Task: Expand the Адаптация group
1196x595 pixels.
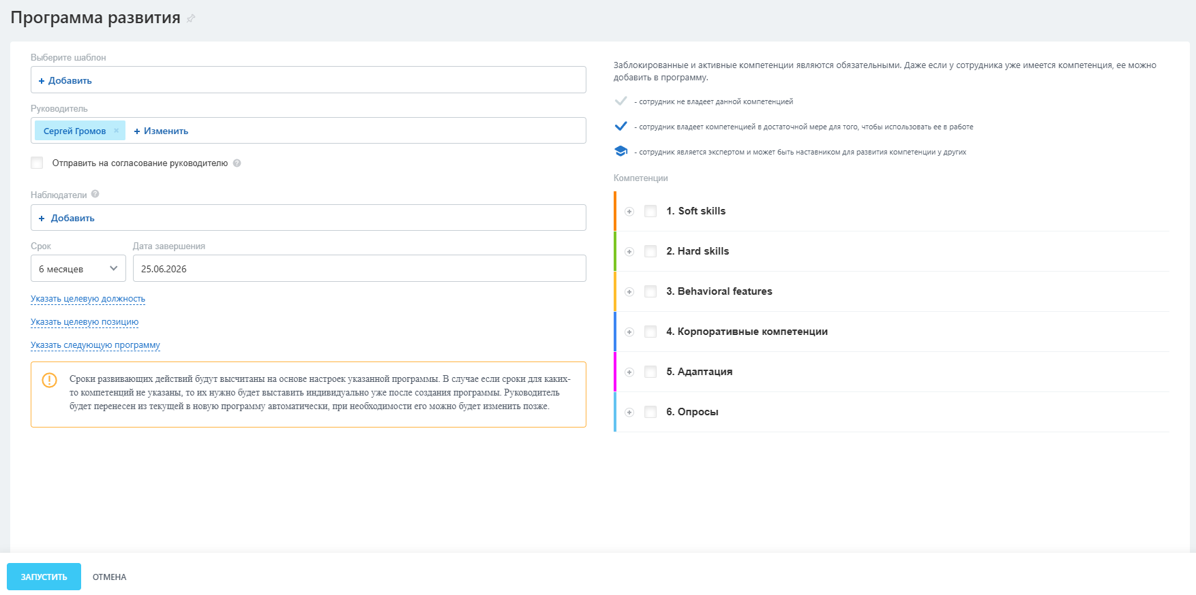Action: (629, 372)
